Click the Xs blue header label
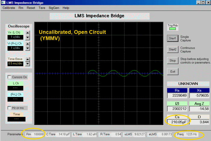 click(x=199, y=90)
